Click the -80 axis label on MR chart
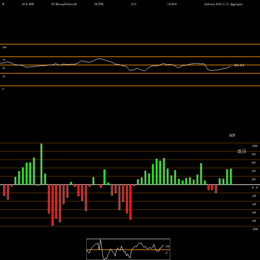 click(x=254, y=221)
